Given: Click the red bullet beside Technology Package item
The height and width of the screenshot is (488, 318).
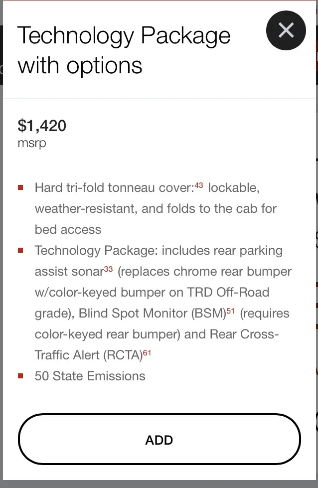Looking at the screenshot, I should 21,250.
